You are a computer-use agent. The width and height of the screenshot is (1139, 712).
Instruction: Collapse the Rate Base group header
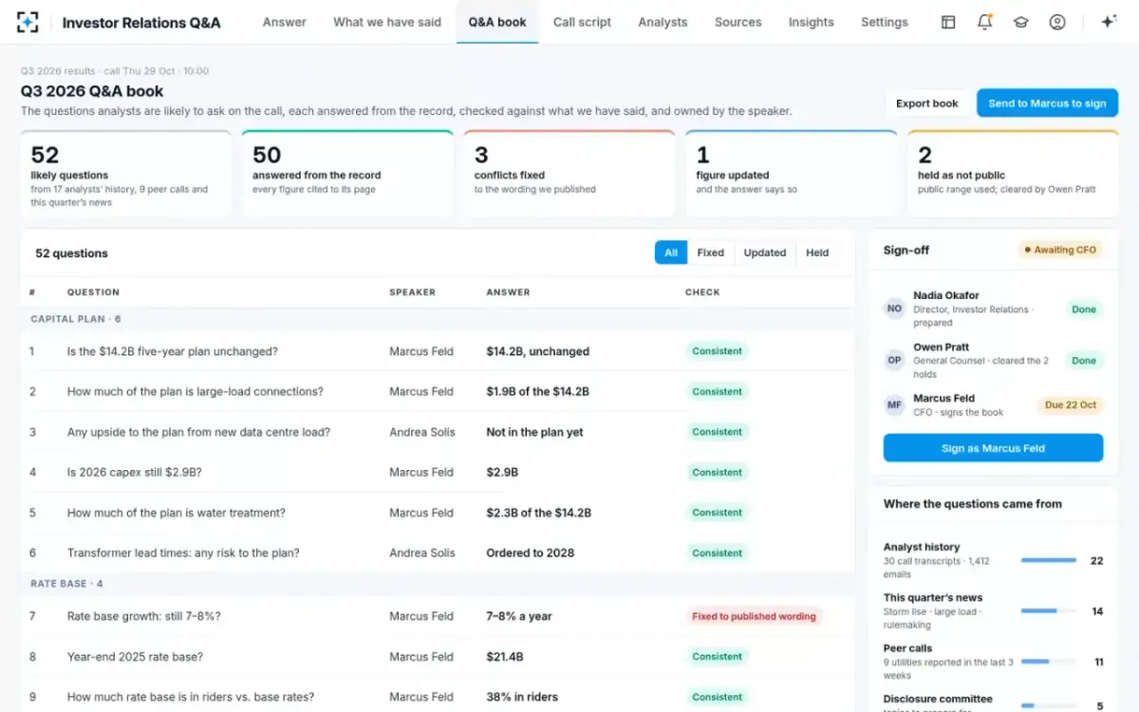pyautogui.click(x=438, y=584)
